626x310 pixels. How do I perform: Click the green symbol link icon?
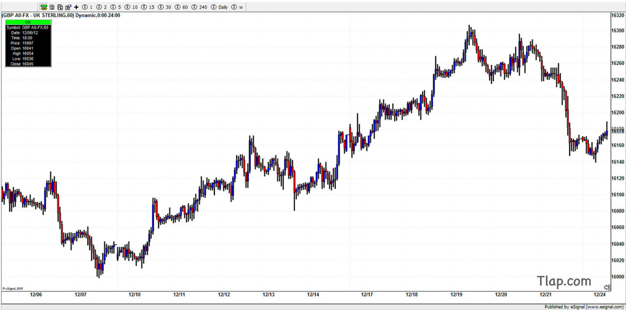click(x=44, y=7)
